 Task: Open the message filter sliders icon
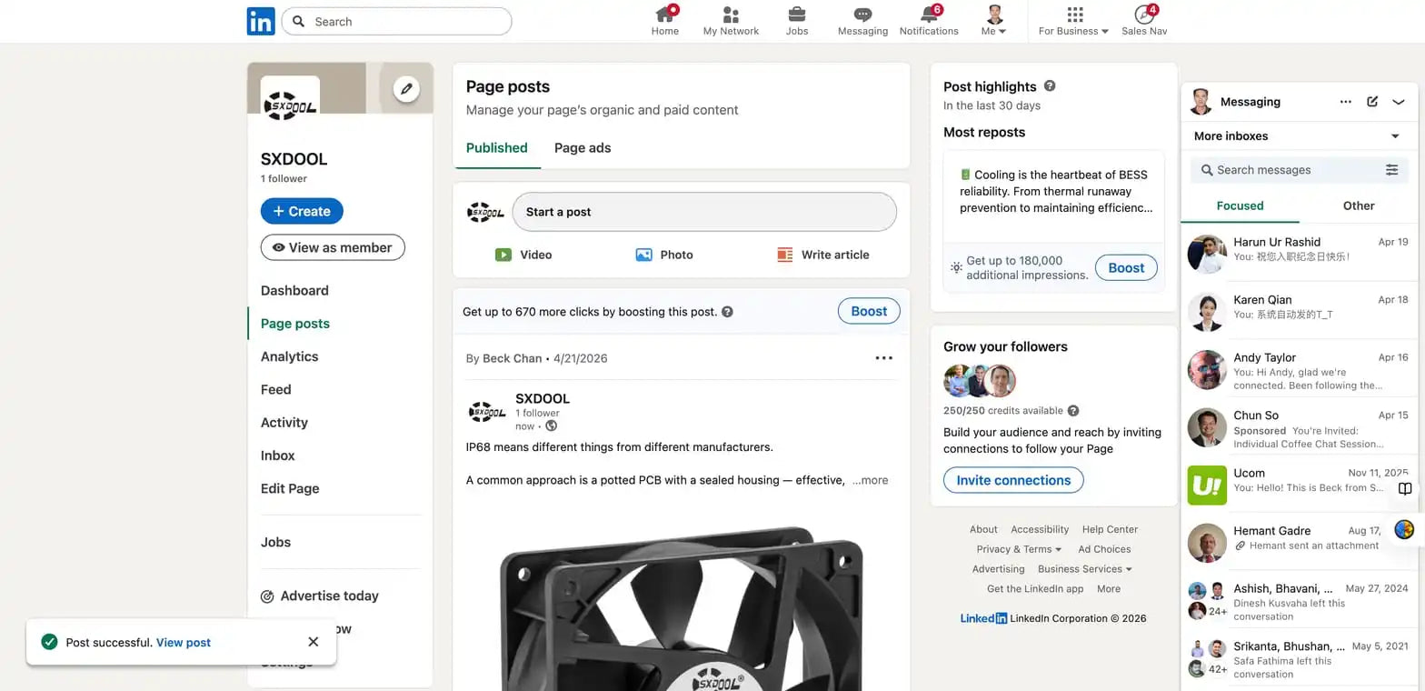1391,170
